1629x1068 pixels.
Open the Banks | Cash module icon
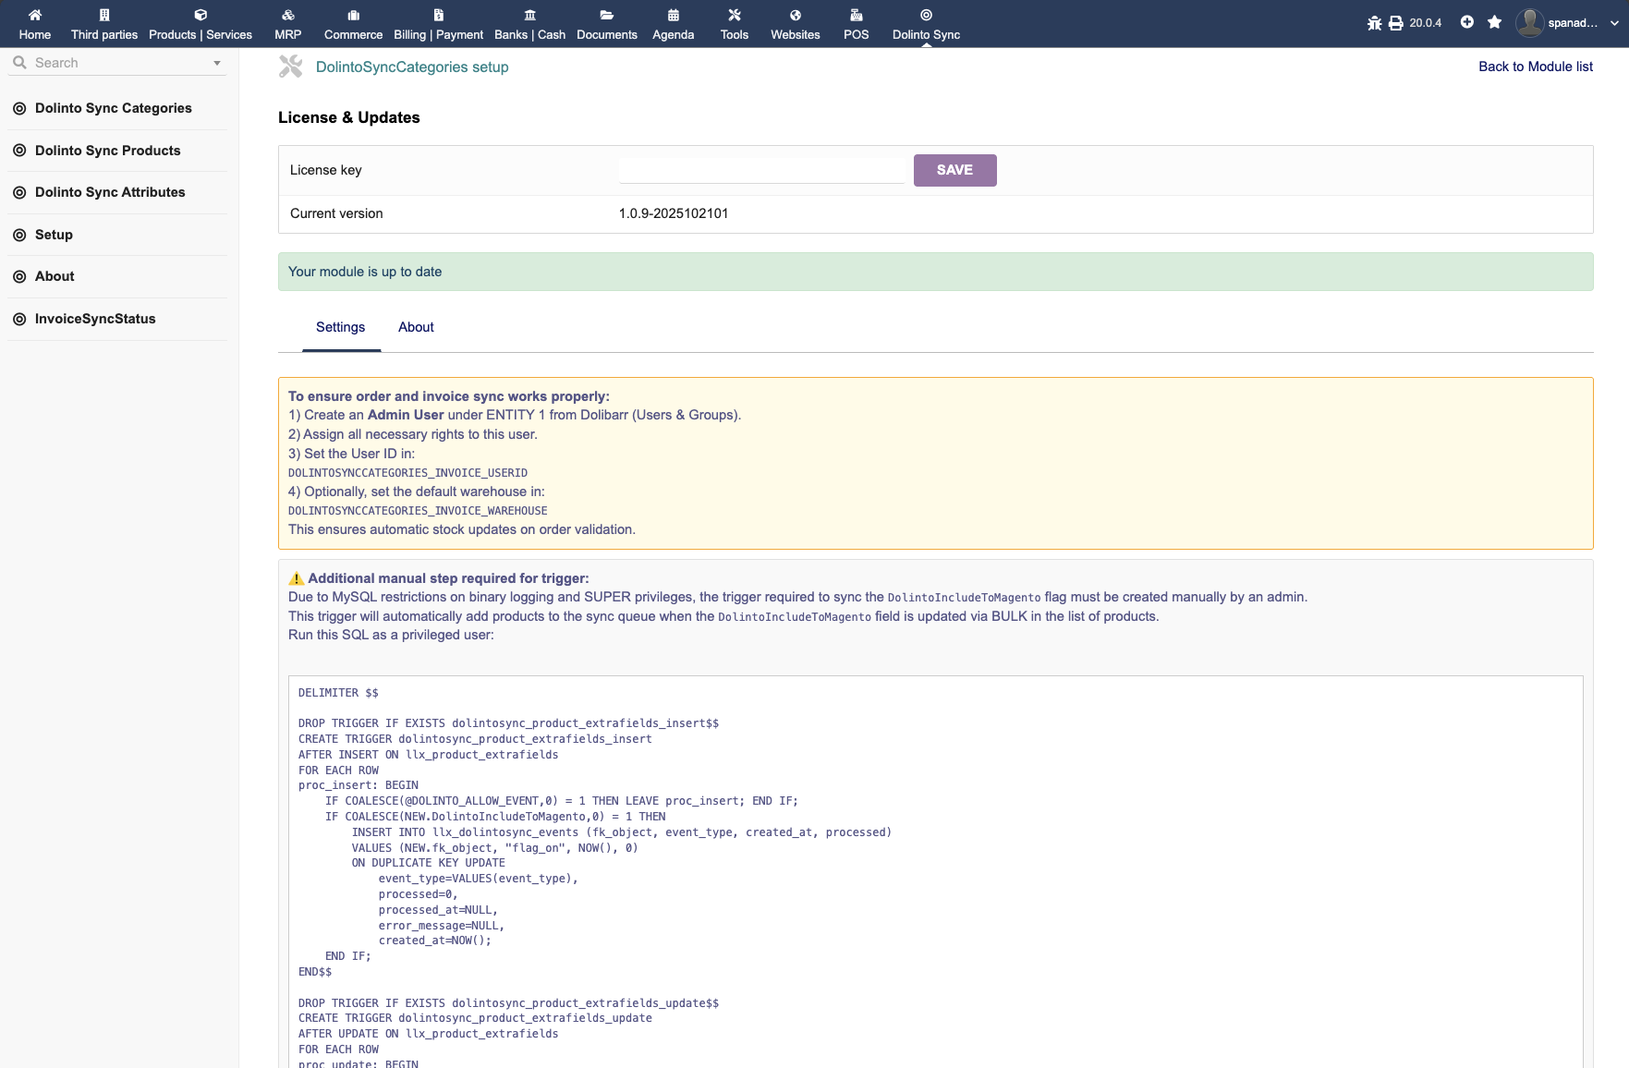529,15
